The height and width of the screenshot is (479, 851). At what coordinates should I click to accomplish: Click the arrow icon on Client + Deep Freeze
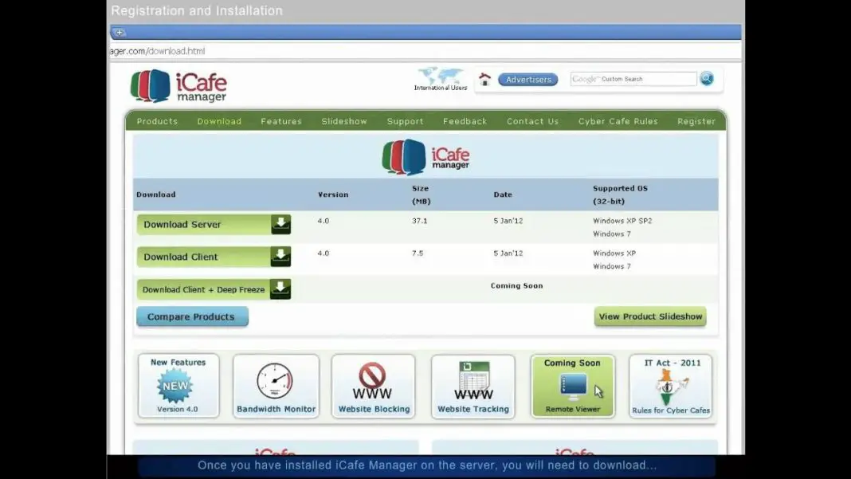(x=280, y=289)
